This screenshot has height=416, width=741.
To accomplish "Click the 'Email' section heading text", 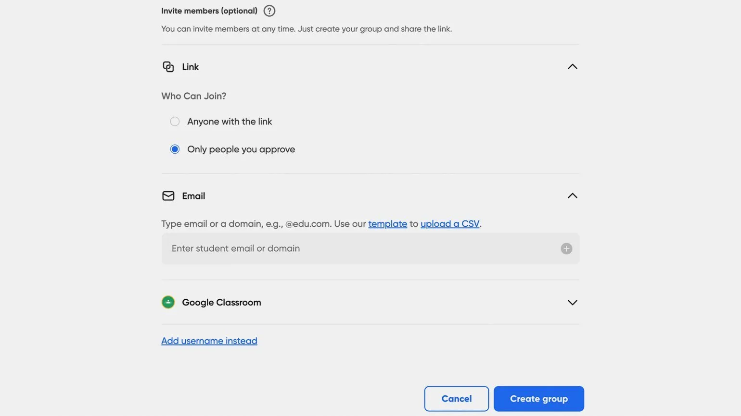I will click(193, 196).
